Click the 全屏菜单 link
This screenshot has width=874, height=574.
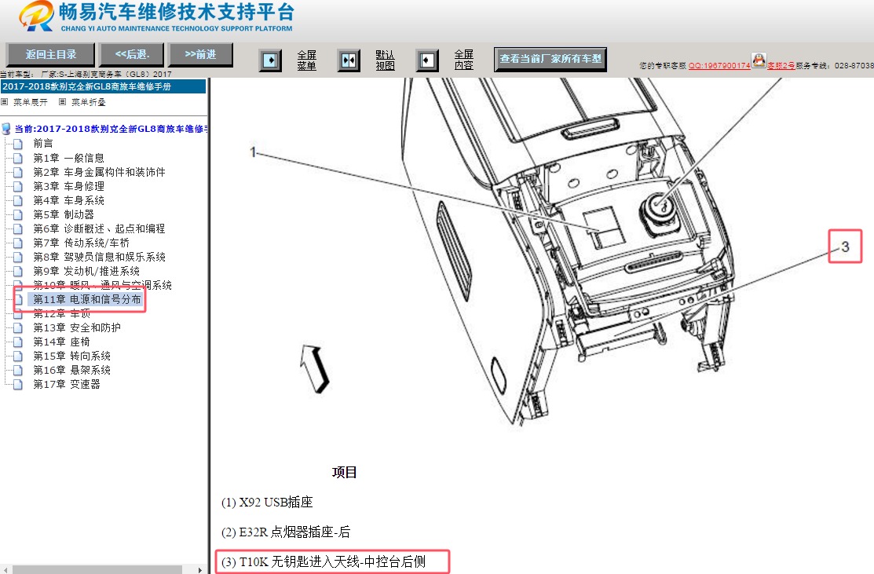[306, 60]
